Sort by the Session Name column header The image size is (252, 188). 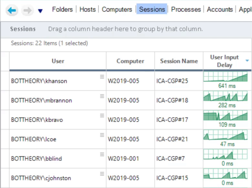[x=179, y=61]
